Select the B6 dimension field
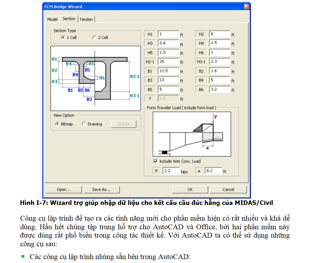 click(220, 90)
